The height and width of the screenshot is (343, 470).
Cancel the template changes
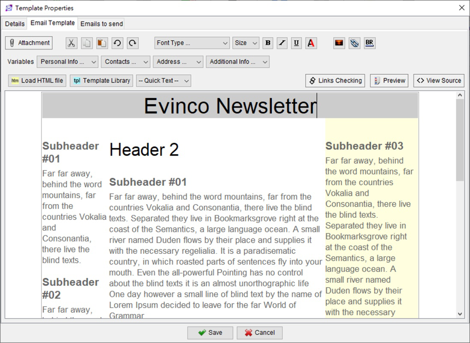[x=259, y=333]
